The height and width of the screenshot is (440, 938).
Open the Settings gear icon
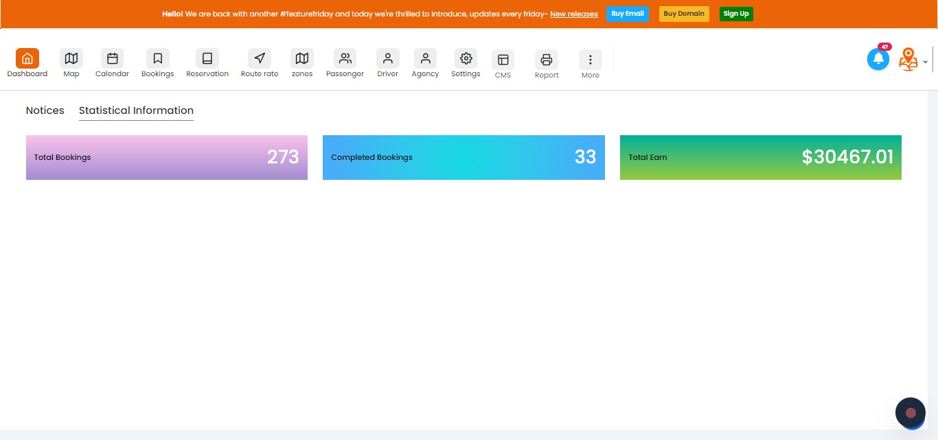(466, 58)
